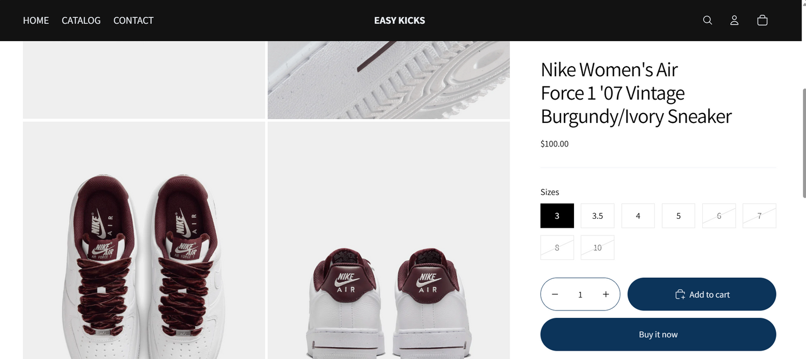Viewport: 806px width, 359px height.
Task: Choose sold-out size 10 option
Action: [x=597, y=248]
